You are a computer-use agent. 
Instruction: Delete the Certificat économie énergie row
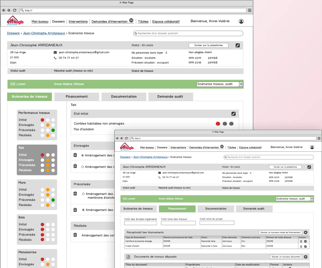[x=301, y=241]
